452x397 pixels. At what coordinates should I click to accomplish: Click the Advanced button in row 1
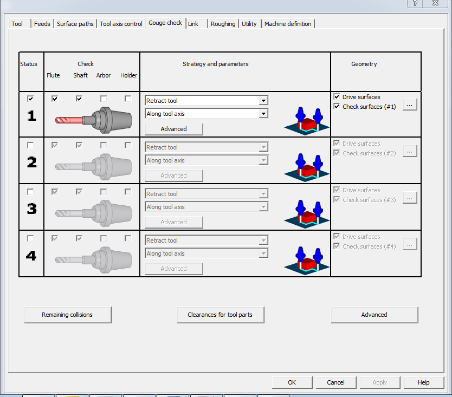coord(173,129)
